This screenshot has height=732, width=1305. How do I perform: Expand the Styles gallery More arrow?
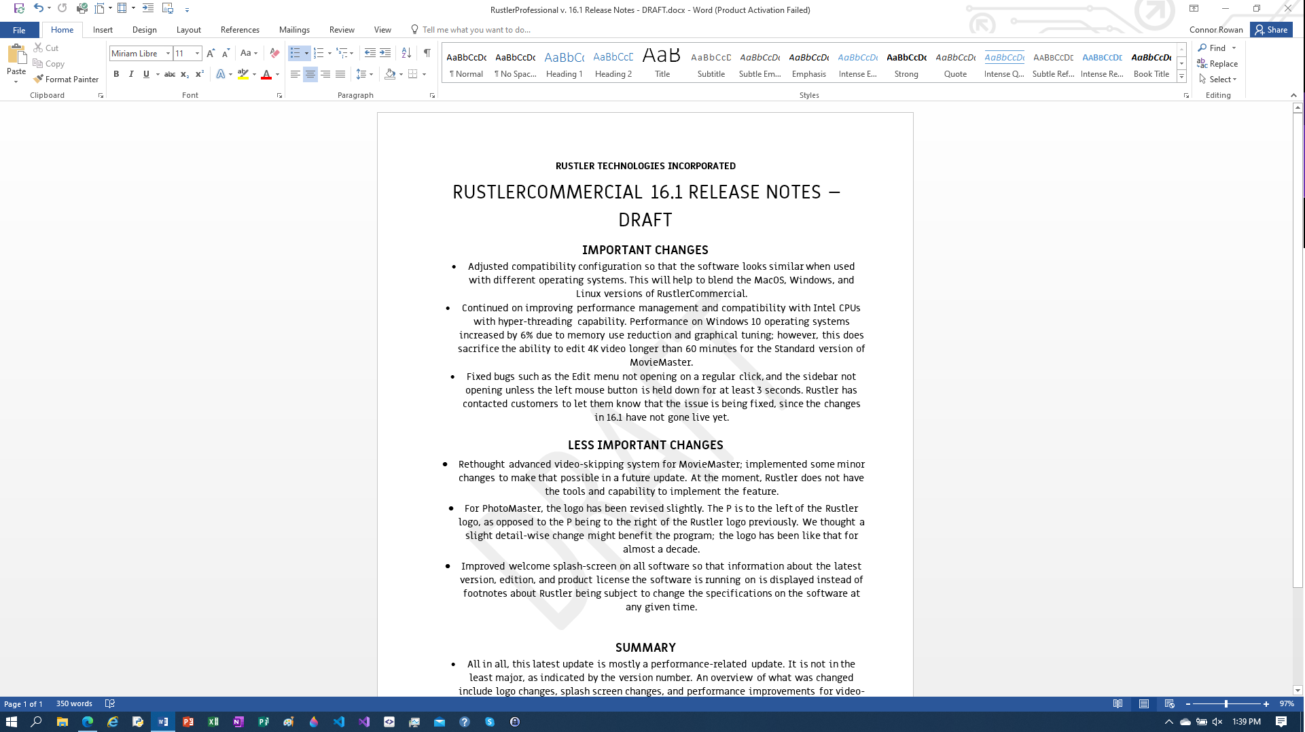[x=1182, y=77]
